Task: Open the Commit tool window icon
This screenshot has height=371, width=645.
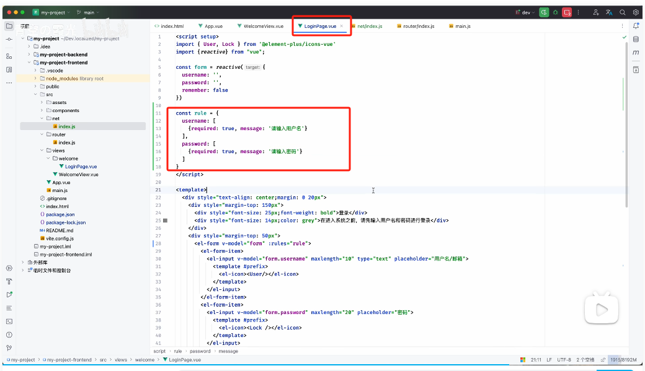Action: pyautogui.click(x=9, y=40)
